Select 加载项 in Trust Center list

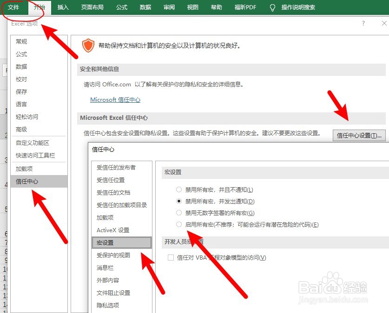122,218
